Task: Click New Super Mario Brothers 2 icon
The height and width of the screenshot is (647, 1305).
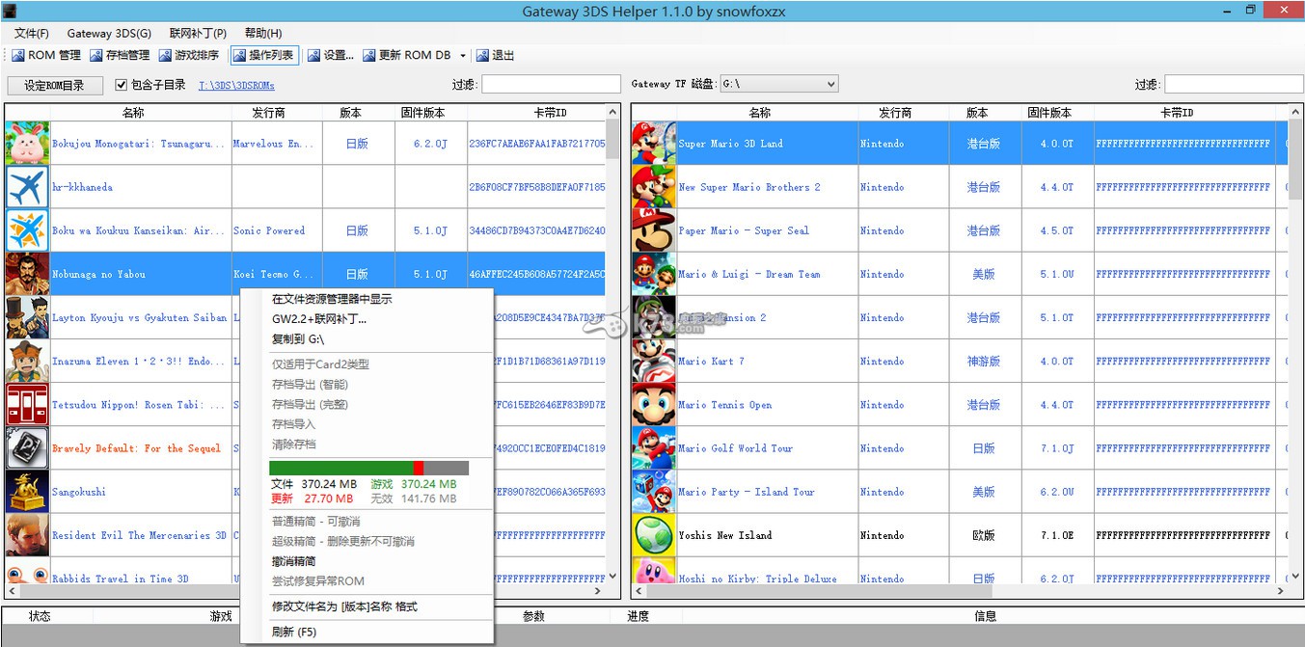Action: [x=654, y=187]
